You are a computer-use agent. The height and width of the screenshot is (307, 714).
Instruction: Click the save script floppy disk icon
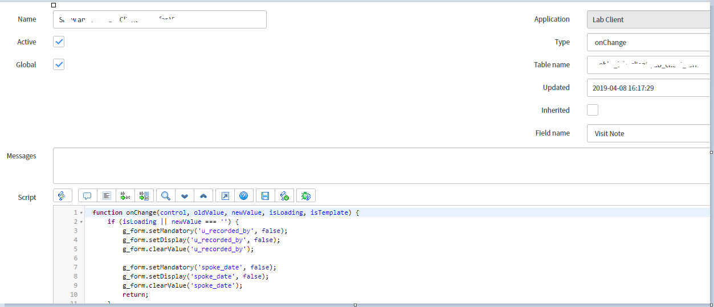[265, 196]
